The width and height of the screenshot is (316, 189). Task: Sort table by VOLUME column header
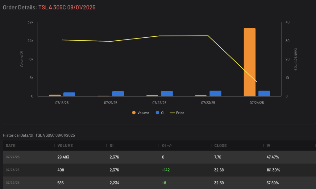click(65, 146)
